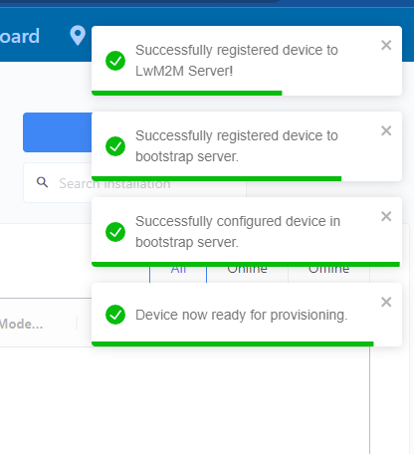The height and width of the screenshot is (454, 414).
Task: Click the map pin location icon
Action: click(x=78, y=36)
